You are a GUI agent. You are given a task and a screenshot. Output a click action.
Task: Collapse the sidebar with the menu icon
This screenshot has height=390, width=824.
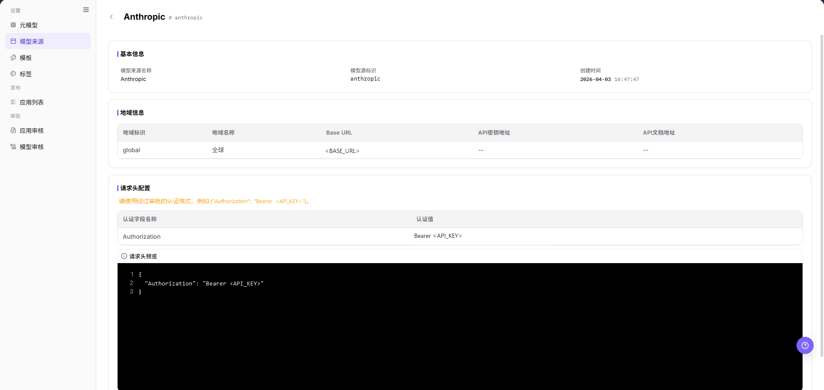click(x=86, y=10)
